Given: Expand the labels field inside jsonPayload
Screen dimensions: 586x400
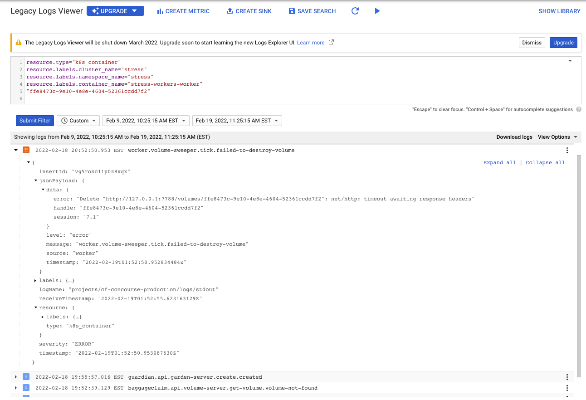Looking at the screenshot, I should click(35, 280).
